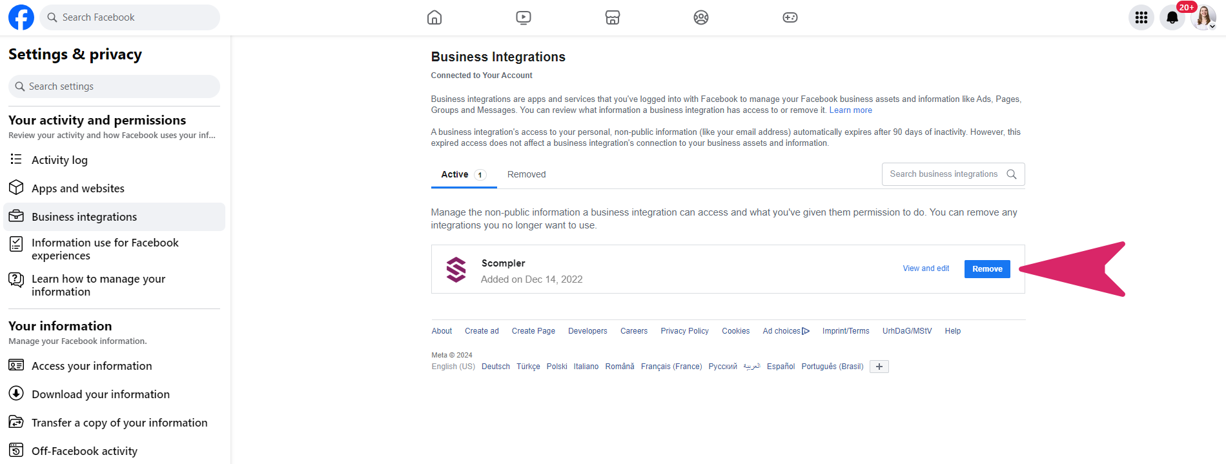
Task: Open the notifications bell
Action: coord(1172,17)
